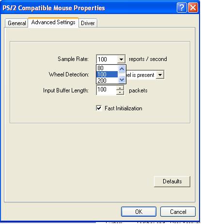Screen dimensions: 201x224
Task: Choose 80 from the sample rate list
Action: [x=107, y=68]
